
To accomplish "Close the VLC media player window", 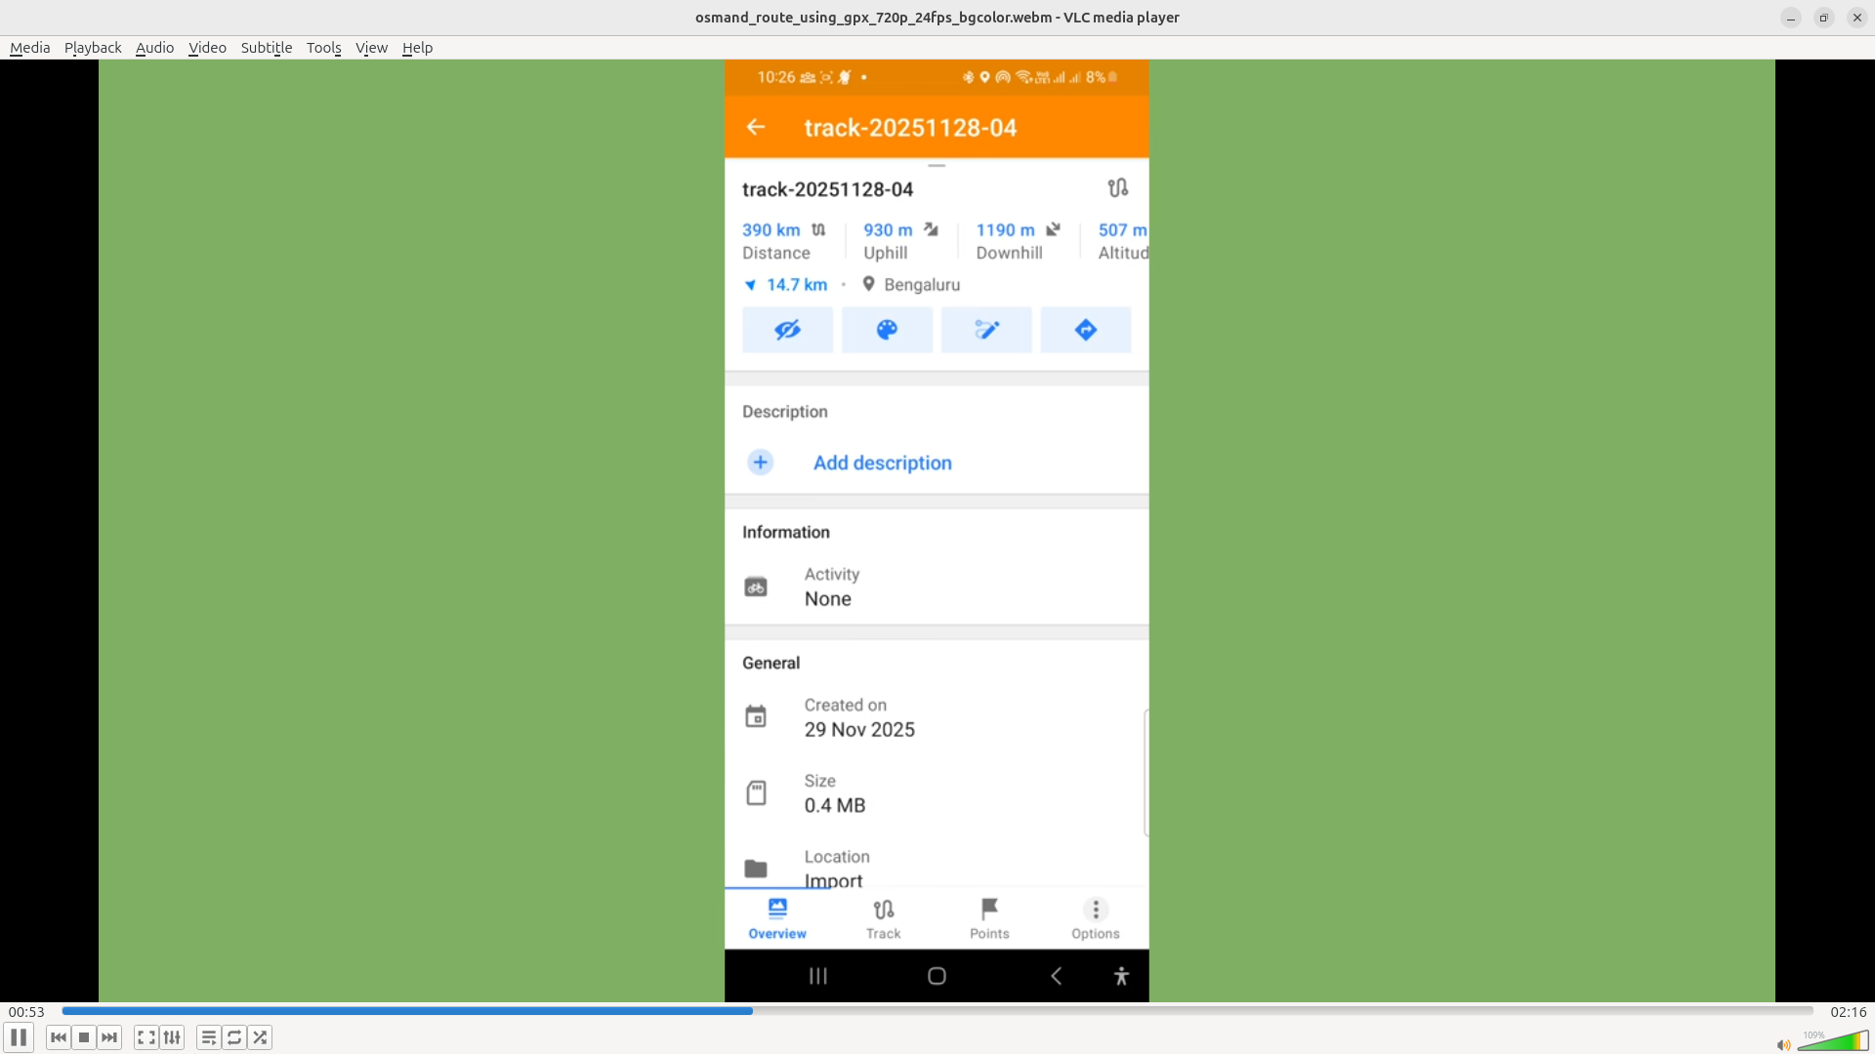I will click(1856, 18).
